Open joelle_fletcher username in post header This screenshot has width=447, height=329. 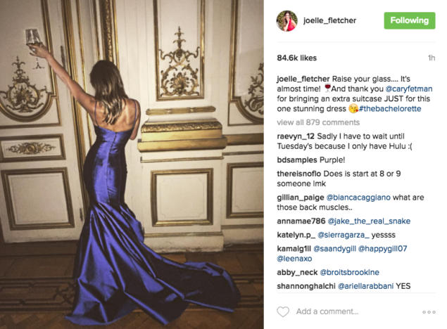tap(329, 20)
